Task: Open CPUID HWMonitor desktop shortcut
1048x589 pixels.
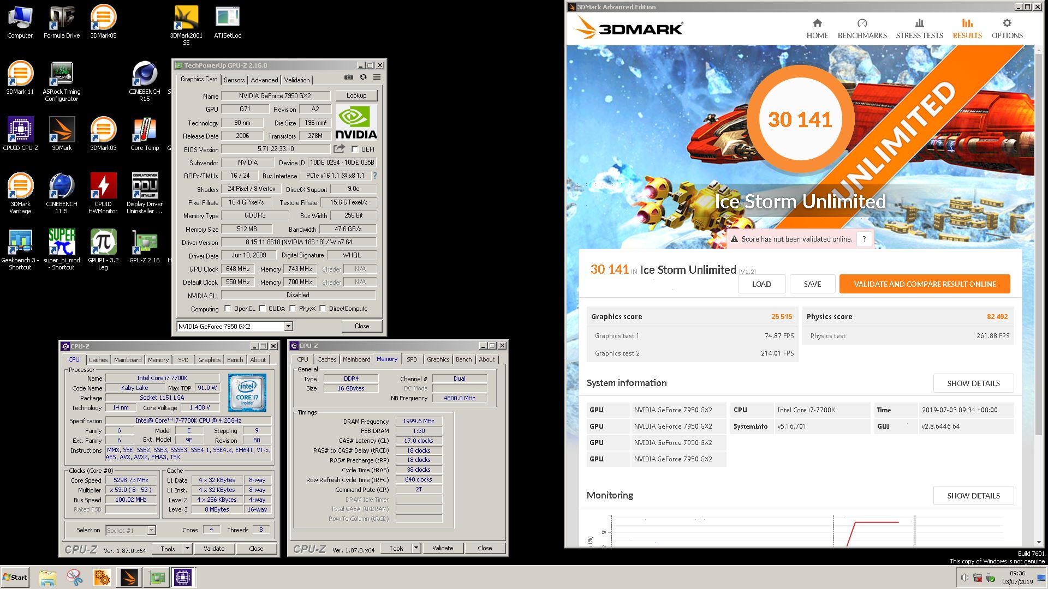Action: click(103, 194)
